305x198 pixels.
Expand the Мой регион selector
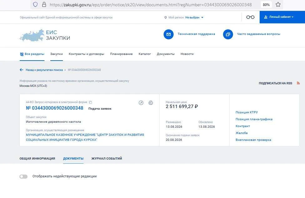(x=194, y=17)
